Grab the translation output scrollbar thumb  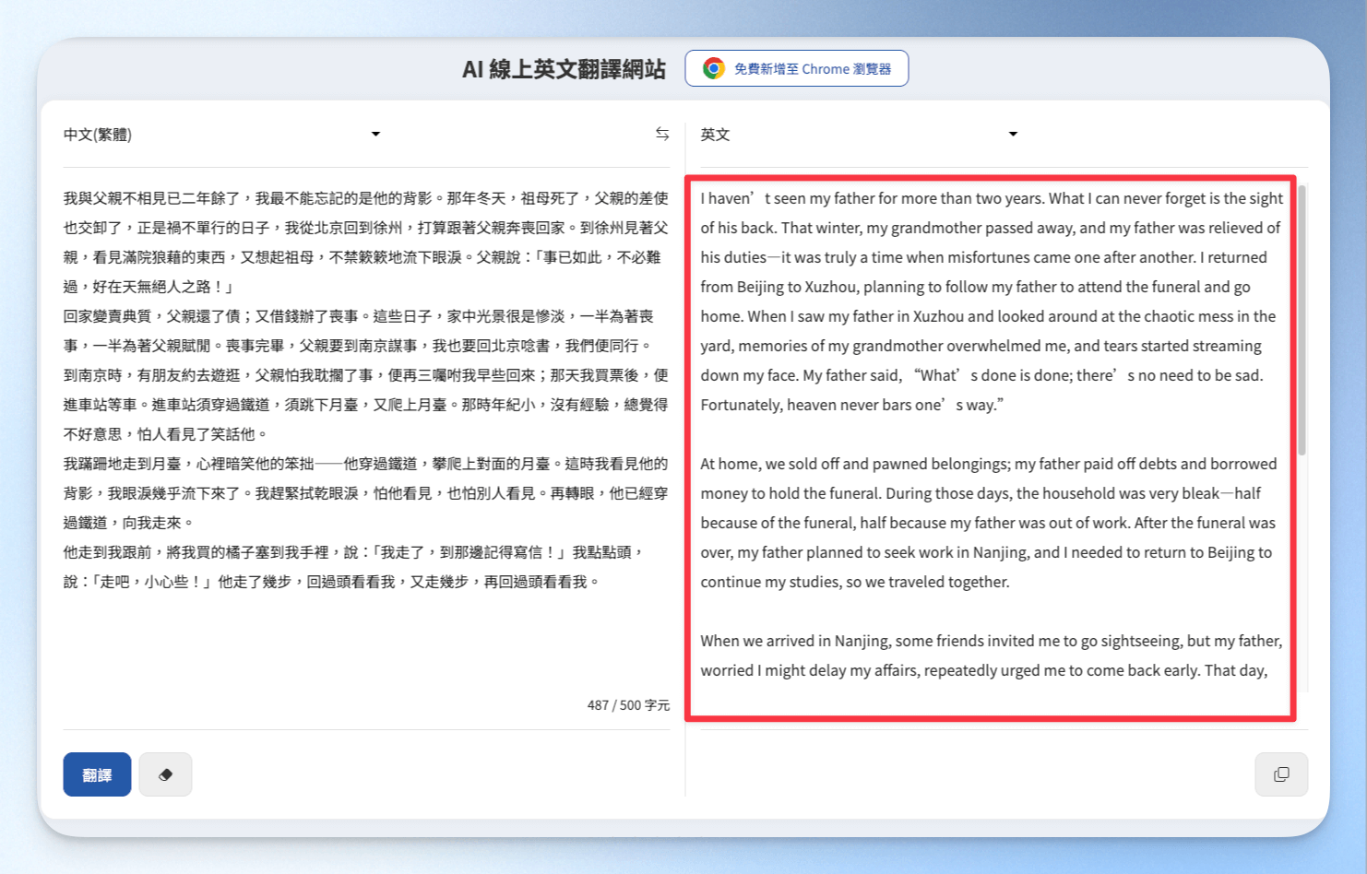click(1302, 318)
